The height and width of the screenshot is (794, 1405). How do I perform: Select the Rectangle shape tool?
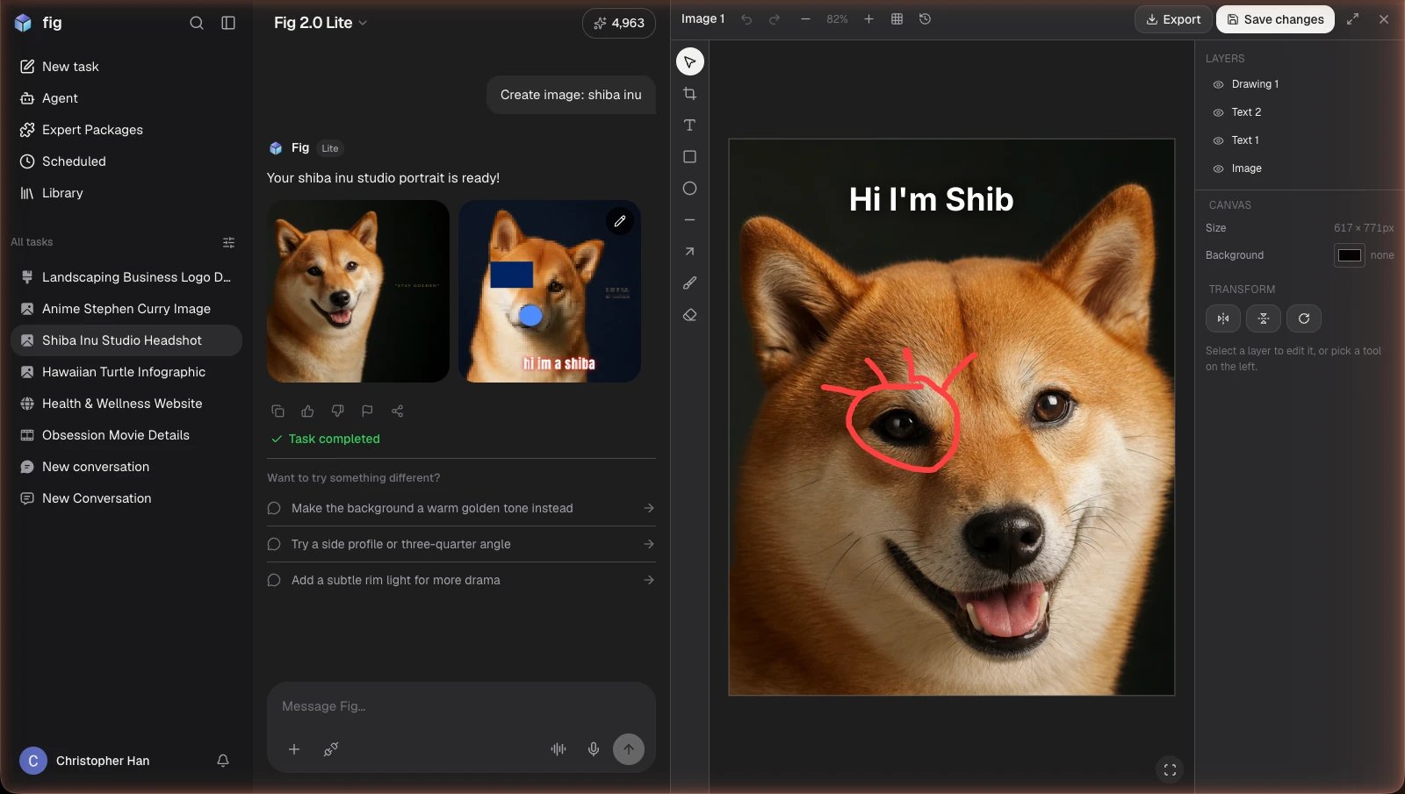click(x=690, y=157)
